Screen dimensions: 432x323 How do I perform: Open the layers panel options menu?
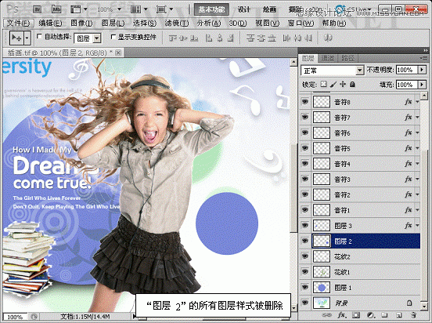pos(423,58)
